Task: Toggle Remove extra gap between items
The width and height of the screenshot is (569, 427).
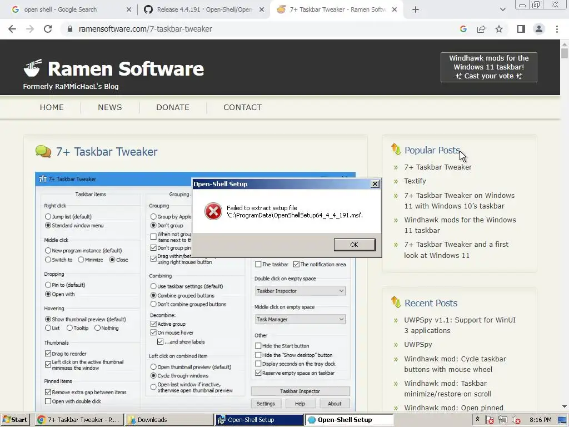Action: (x=48, y=392)
